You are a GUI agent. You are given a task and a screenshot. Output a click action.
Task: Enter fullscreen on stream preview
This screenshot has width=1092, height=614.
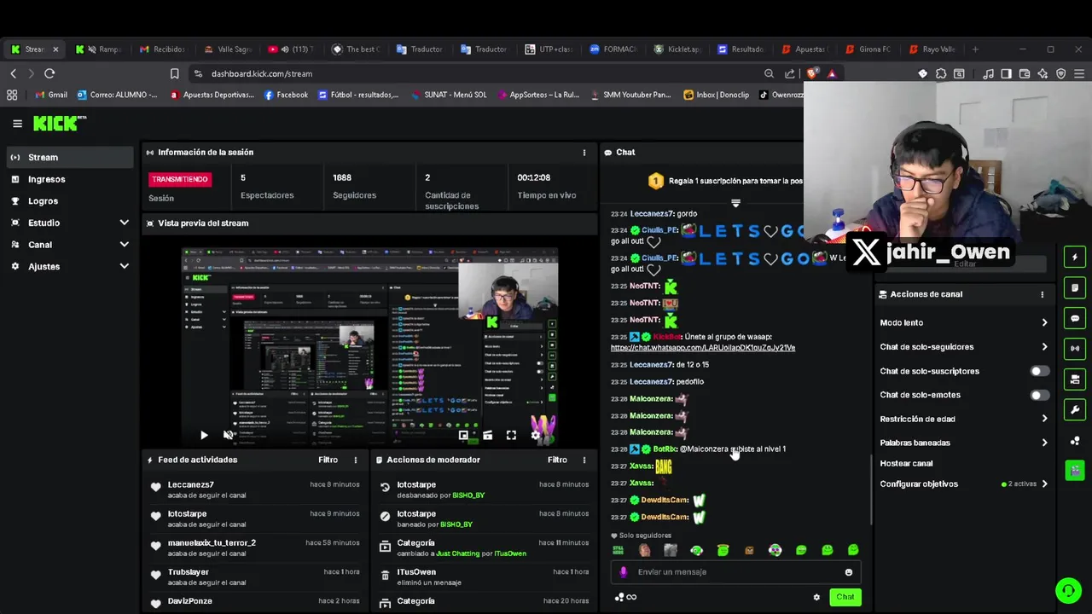[511, 435]
